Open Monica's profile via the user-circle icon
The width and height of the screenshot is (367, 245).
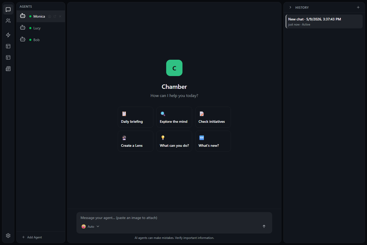point(49,16)
